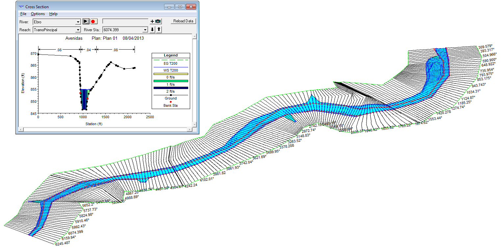Click the yellow 0 ft/s legend swatch
The height and width of the screenshot is (248, 502).
point(170,74)
